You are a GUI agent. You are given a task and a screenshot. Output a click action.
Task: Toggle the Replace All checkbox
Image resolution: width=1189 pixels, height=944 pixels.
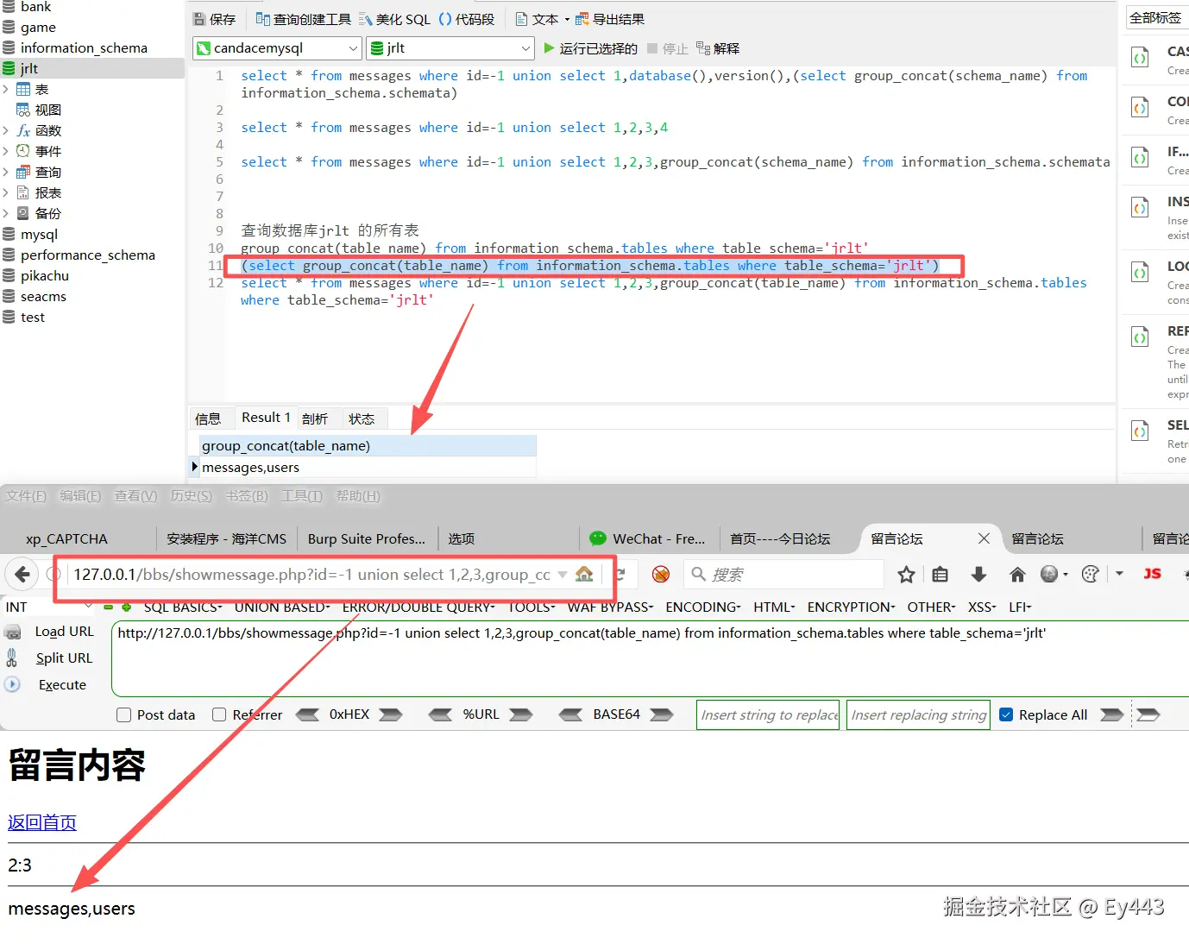click(x=1006, y=714)
